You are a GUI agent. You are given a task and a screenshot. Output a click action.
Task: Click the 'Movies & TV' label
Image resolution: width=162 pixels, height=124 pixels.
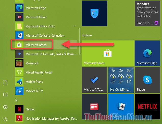click(34, 91)
